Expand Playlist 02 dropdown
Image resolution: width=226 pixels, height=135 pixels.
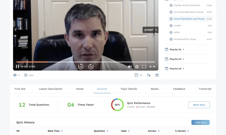(x=183, y=59)
